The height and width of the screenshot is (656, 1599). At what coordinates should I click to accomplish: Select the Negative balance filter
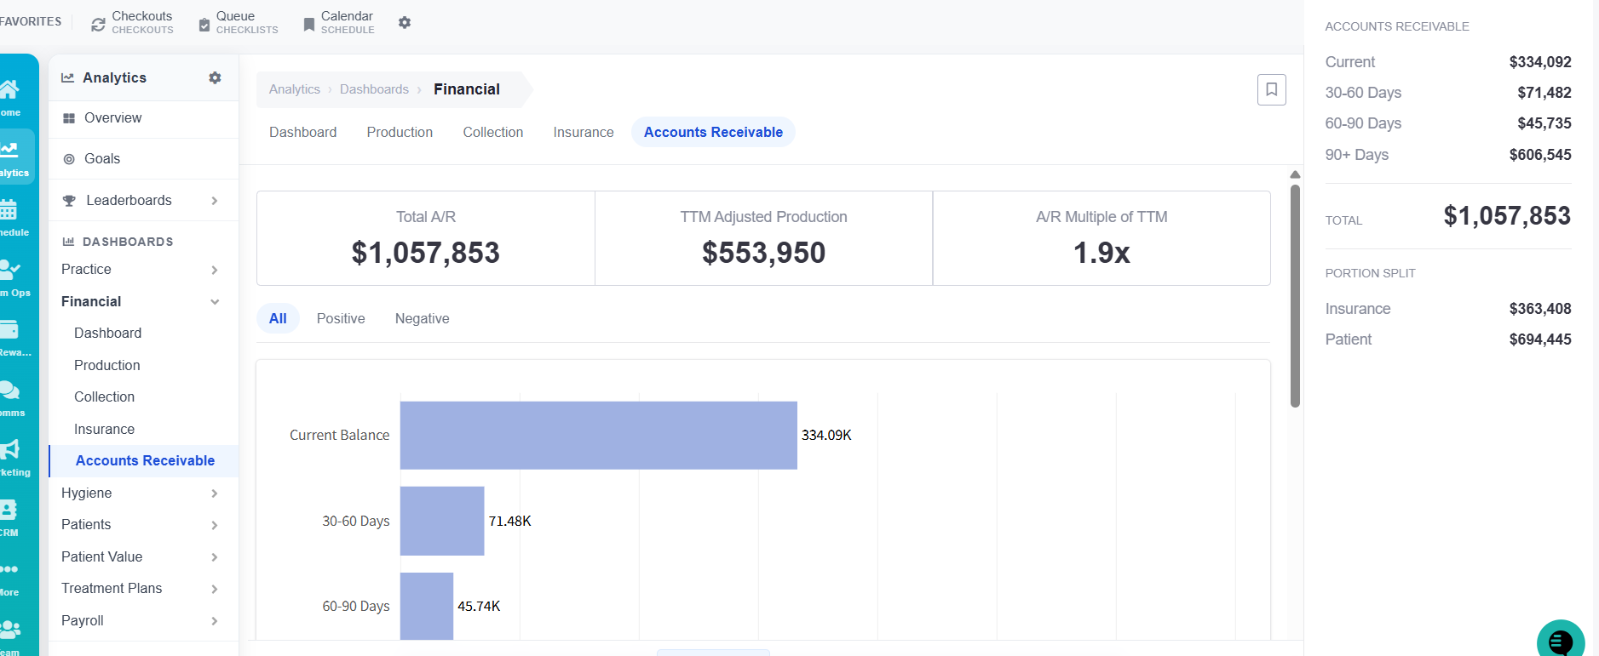[x=422, y=318]
